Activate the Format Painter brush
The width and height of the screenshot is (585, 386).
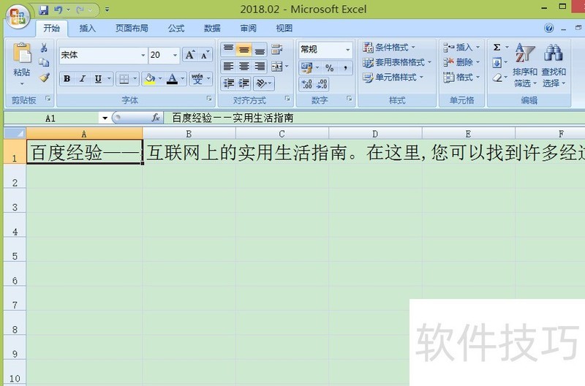(44, 77)
